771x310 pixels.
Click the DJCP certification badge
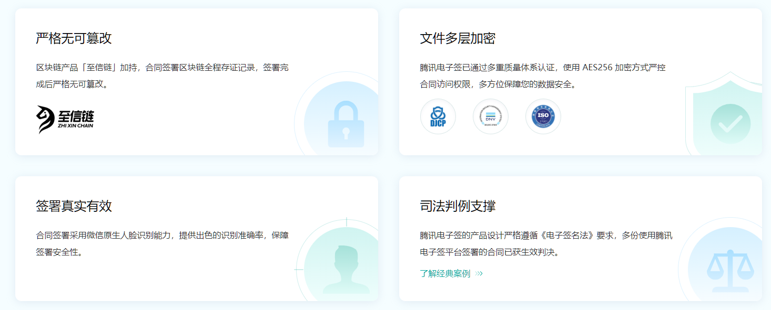click(x=438, y=116)
